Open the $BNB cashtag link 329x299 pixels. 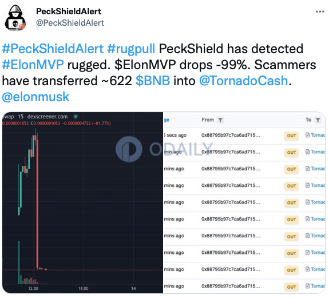(x=153, y=81)
